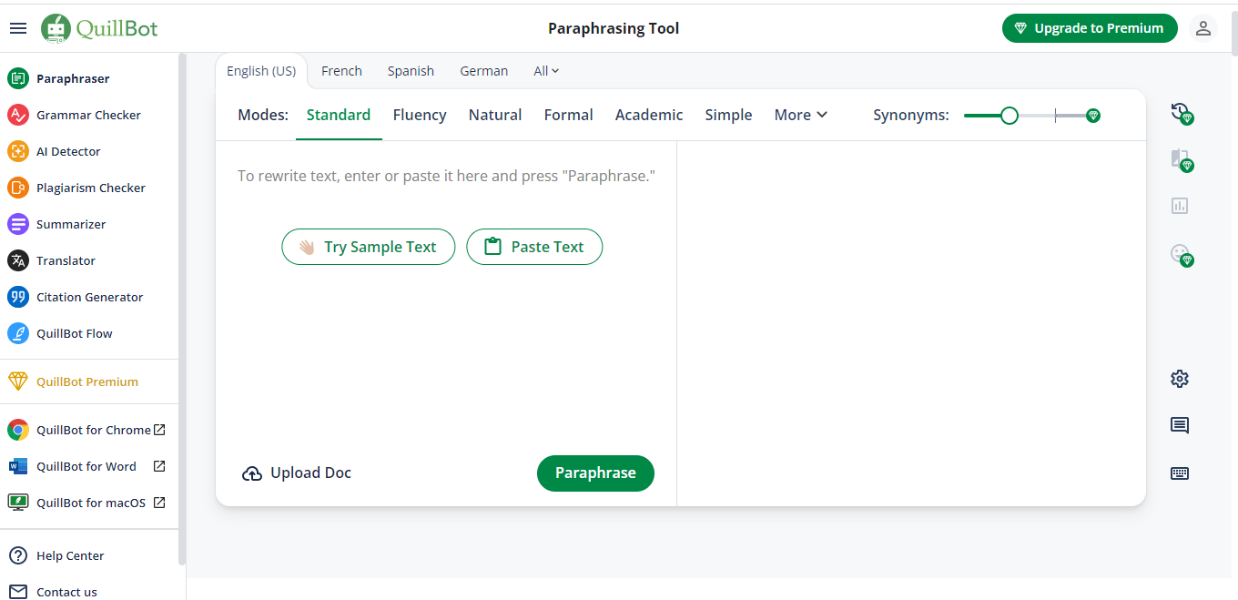Click the QuillBot Premium diamond icon
The image size is (1238, 600).
[x=18, y=381]
